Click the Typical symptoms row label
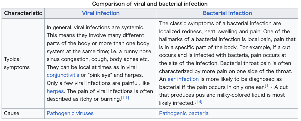 pos(17,63)
